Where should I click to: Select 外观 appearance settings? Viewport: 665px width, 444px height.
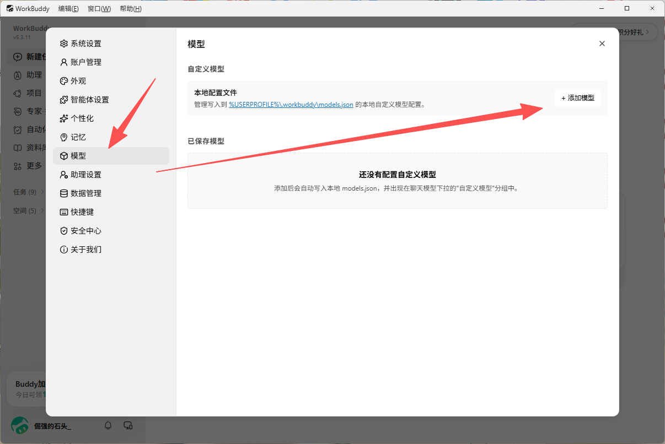(x=111, y=81)
